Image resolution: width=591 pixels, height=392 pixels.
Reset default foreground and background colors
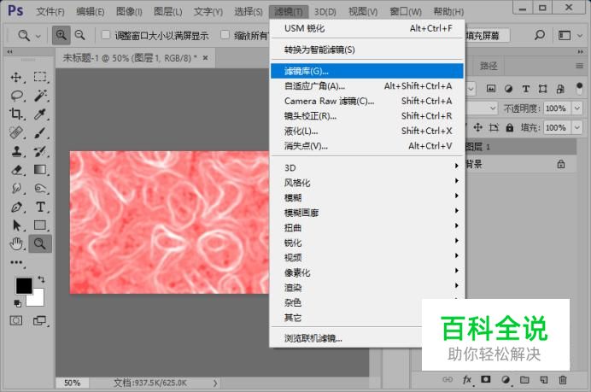(17, 303)
